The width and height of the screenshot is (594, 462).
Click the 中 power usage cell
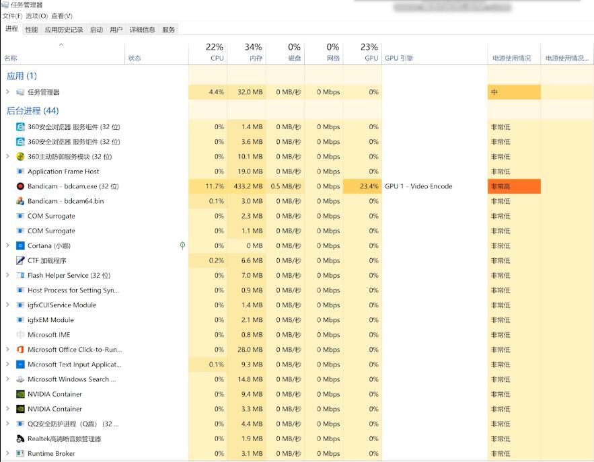point(514,92)
